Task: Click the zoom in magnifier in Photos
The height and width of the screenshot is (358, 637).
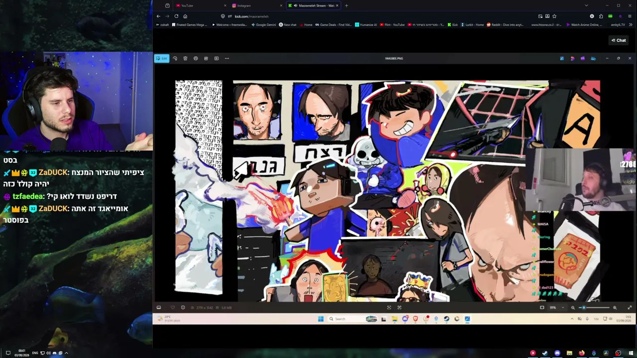Action: click(x=615, y=308)
